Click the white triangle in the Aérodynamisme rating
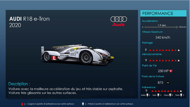190x107 pixels. [179, 61]
